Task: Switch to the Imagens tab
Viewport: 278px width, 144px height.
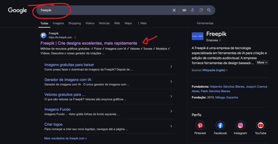Action: click(58, 23)
